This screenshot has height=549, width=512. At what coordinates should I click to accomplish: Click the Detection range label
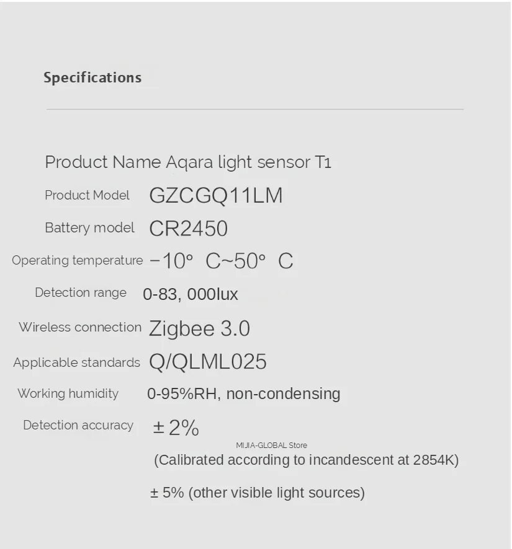81,292
